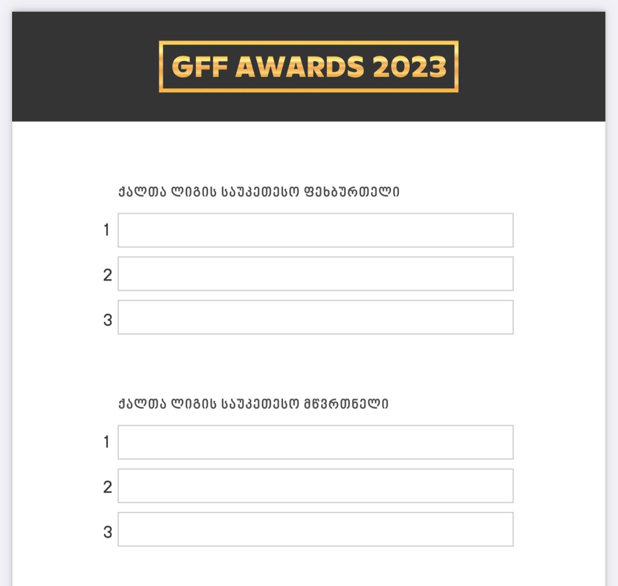This screenshot has height=586, width=618.
Task: Click number 2 label in footballer section
Action: click(107, 275)
